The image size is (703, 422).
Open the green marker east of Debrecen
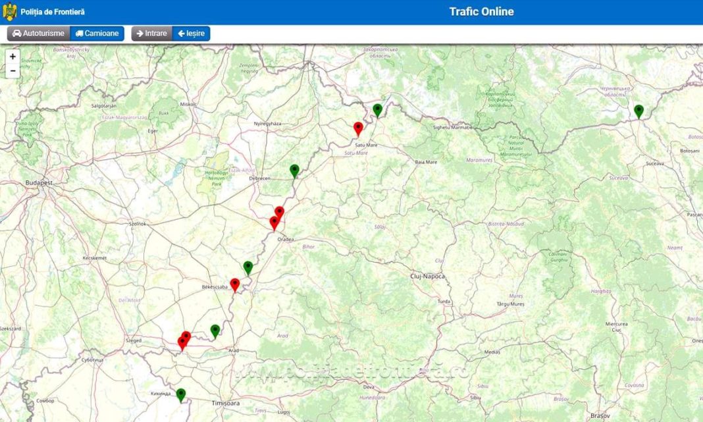click(x=294, y=170)
